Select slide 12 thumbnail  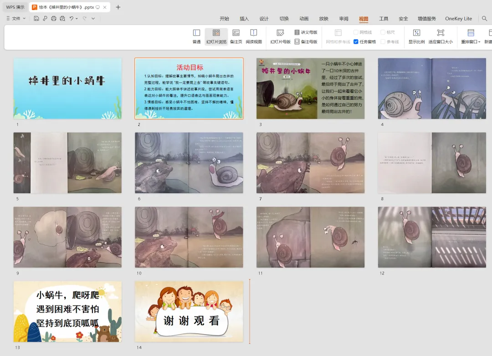[x=432, y=237]
